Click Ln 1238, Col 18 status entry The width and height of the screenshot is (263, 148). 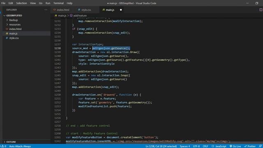coord(161,146)
